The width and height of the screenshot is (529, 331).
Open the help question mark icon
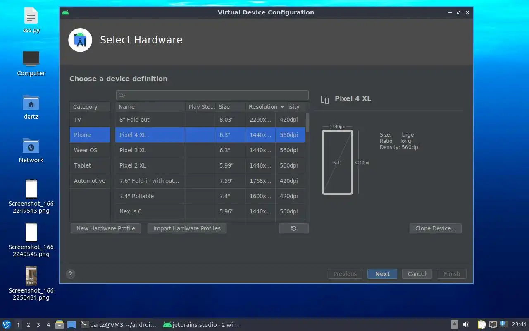[x=70, y=274]
